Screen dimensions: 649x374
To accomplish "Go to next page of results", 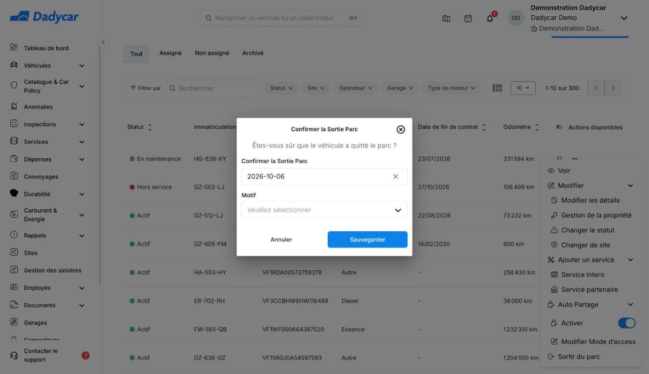I will coord(613,88).
